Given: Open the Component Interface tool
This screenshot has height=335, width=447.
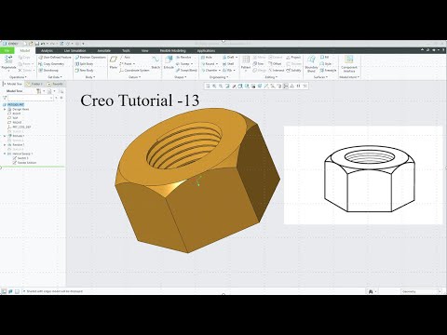Looking at the screenshot, I should (x=349, y=63).
